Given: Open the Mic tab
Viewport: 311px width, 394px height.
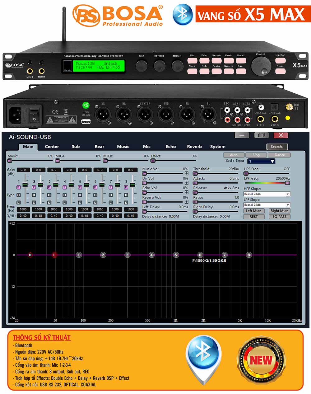Looking at the screenshot, I should click(147, 147).
